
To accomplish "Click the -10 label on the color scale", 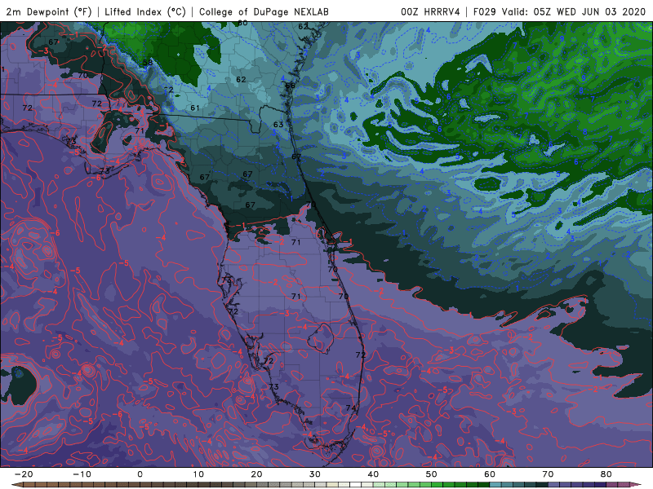I will coord(82,474).
